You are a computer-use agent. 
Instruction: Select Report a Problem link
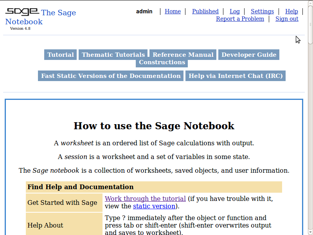240,19
